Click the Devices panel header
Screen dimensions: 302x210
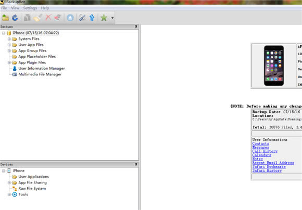69,164
